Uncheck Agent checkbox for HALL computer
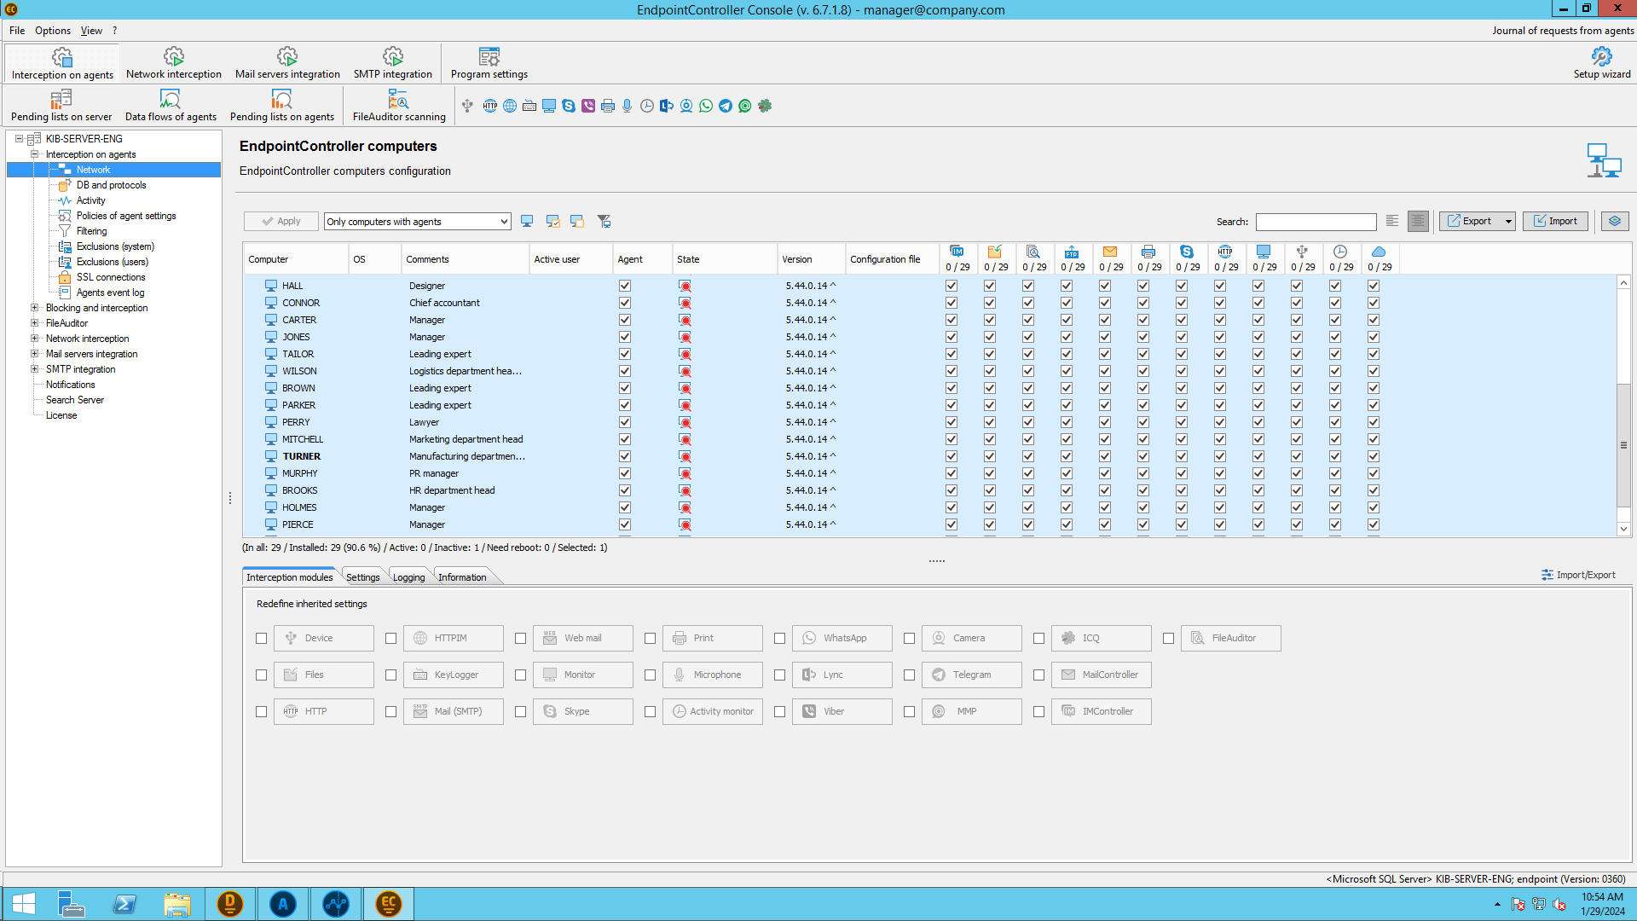Viewport: 1637px width, 921px height. click(x=625, y=287)
